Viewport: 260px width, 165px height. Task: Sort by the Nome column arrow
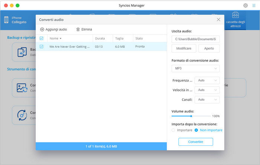61,38
